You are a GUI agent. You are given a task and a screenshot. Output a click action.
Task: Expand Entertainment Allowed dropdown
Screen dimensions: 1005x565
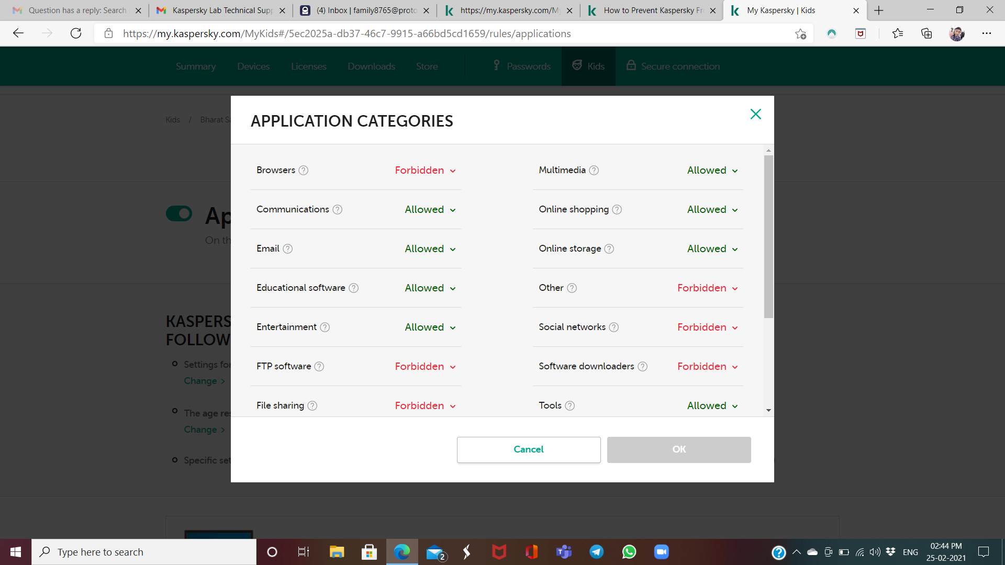point(430,327)
